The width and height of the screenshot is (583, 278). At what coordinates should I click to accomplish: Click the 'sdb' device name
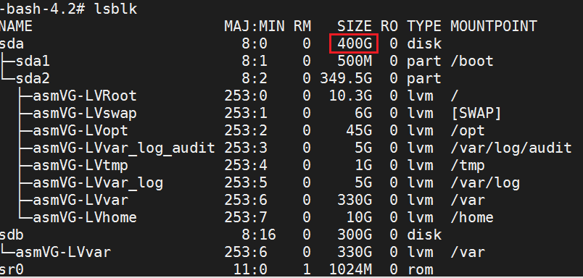tap(12, 235)
